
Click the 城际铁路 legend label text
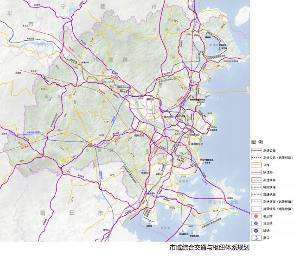click(x=269, y=187)
